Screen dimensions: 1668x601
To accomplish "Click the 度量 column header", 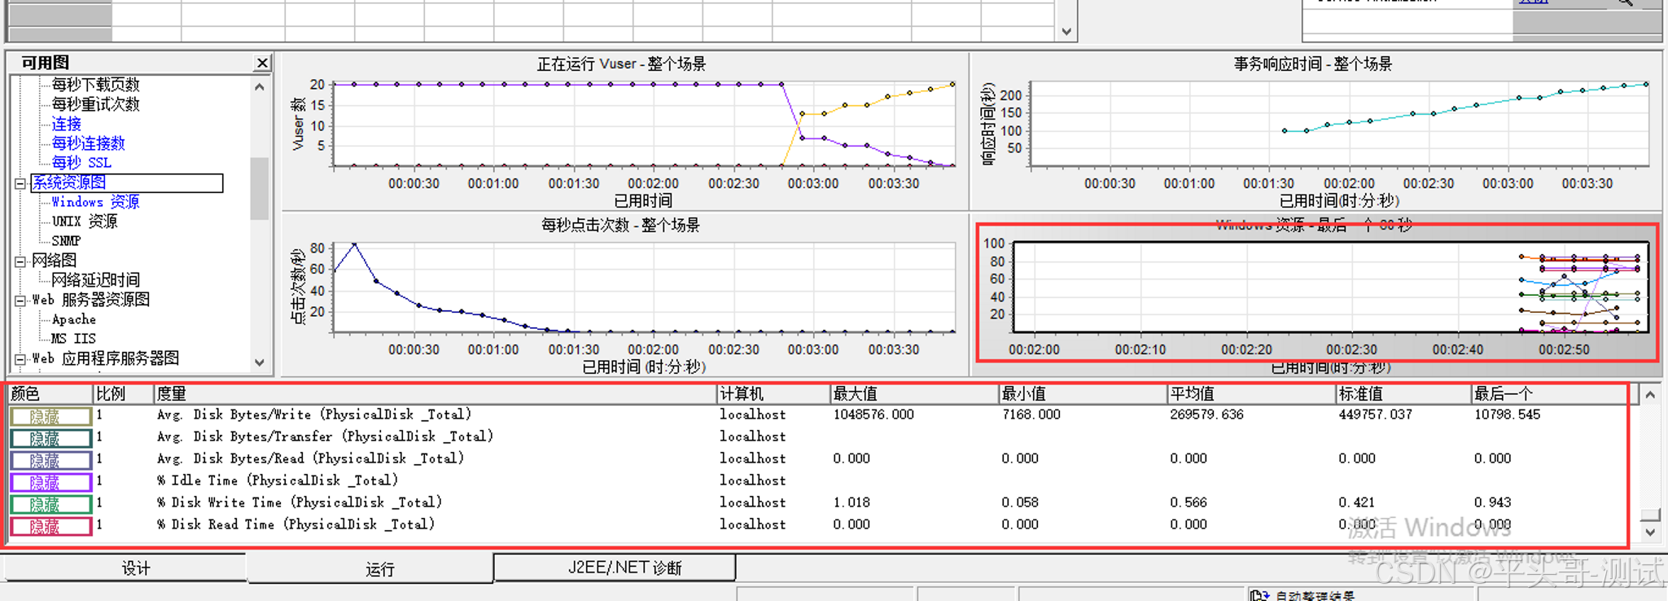I will (435, 394).
